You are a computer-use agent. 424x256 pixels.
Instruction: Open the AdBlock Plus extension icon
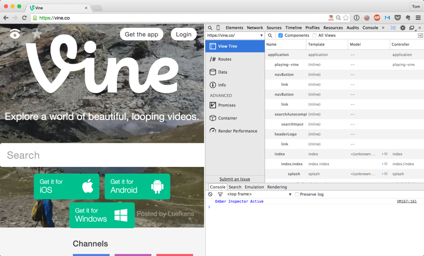click(377, 18)
